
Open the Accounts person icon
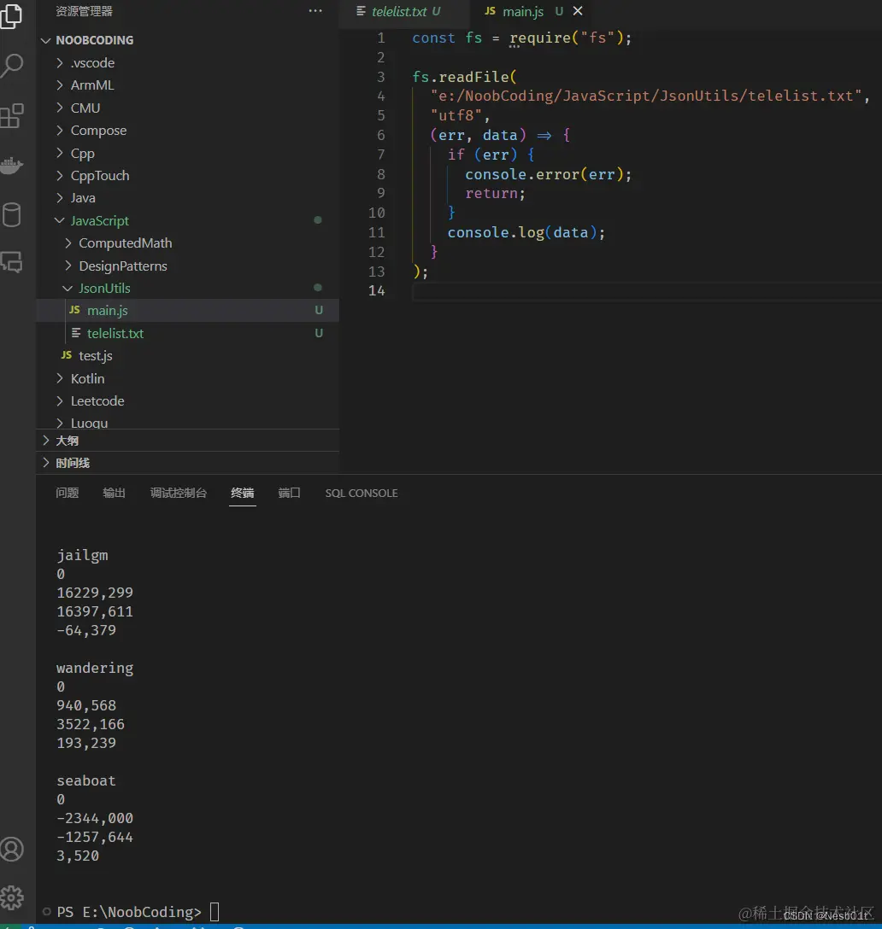coord(12,849)
